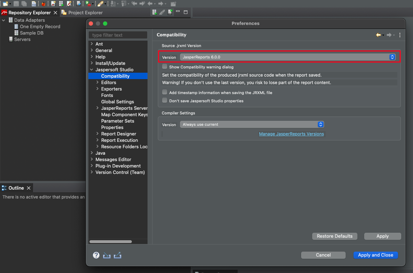Open Manage JasperReports Versions link
The height and width of the screenshot is (273, 413).
(291, 134)
